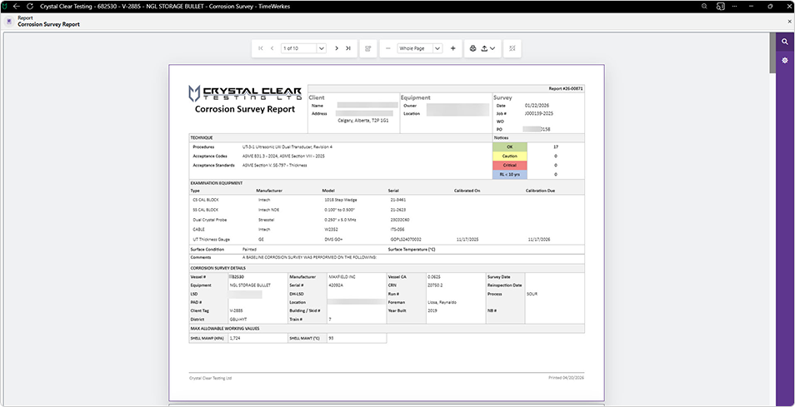795x407 pixels.
Task: Click the export upload icon
Action: click(484, 48)
